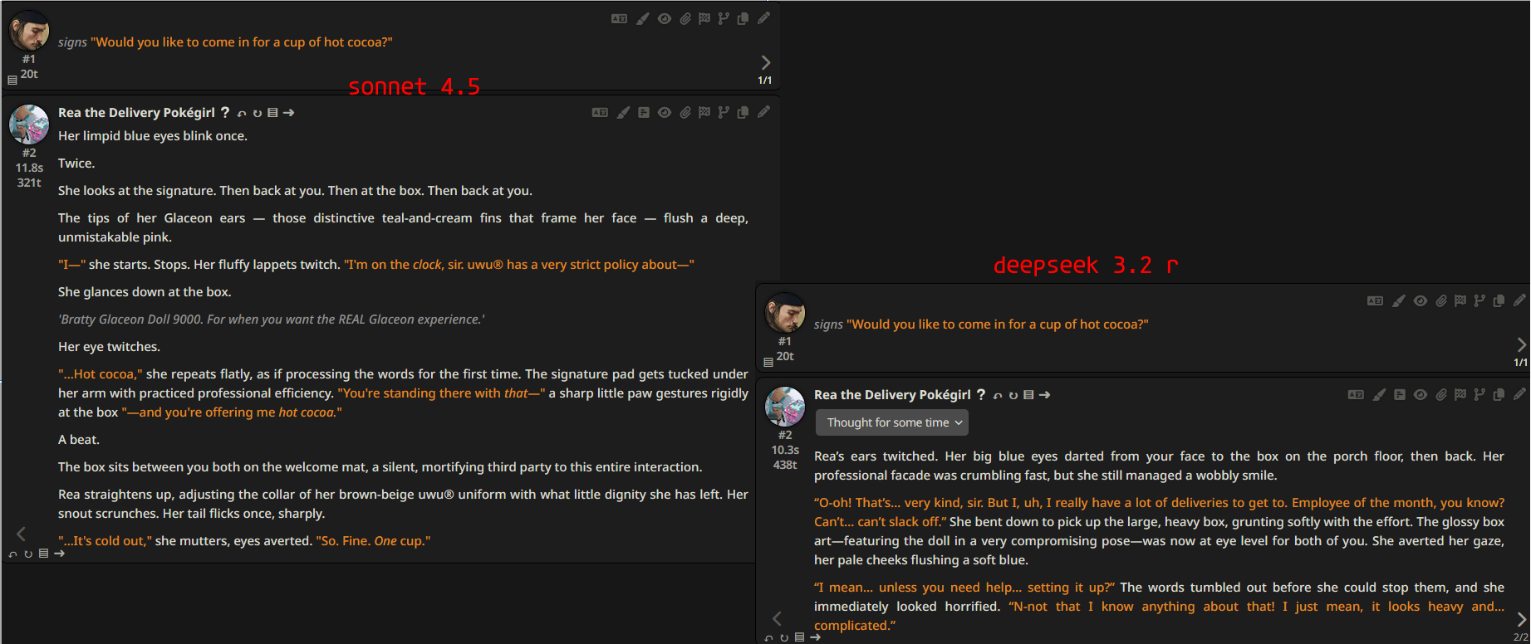
Task: Copy right chat's first message
Action: [x=1499, y=300]
